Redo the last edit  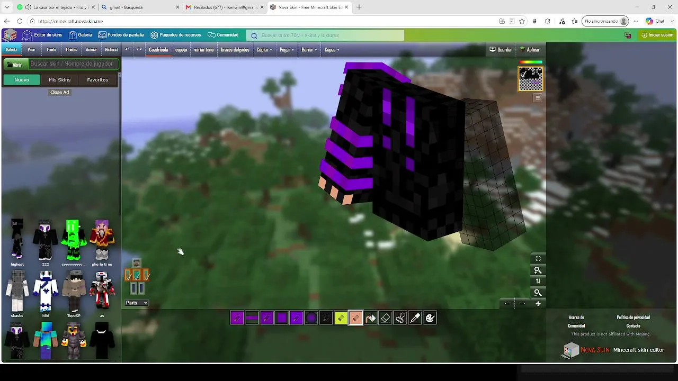139,50
